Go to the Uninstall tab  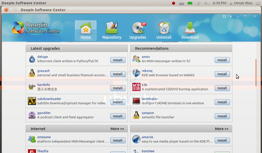(164, 30)
